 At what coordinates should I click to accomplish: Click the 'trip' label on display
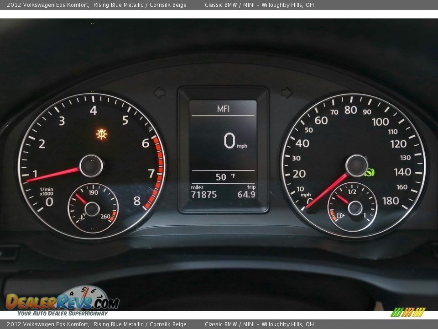point(251,187)
